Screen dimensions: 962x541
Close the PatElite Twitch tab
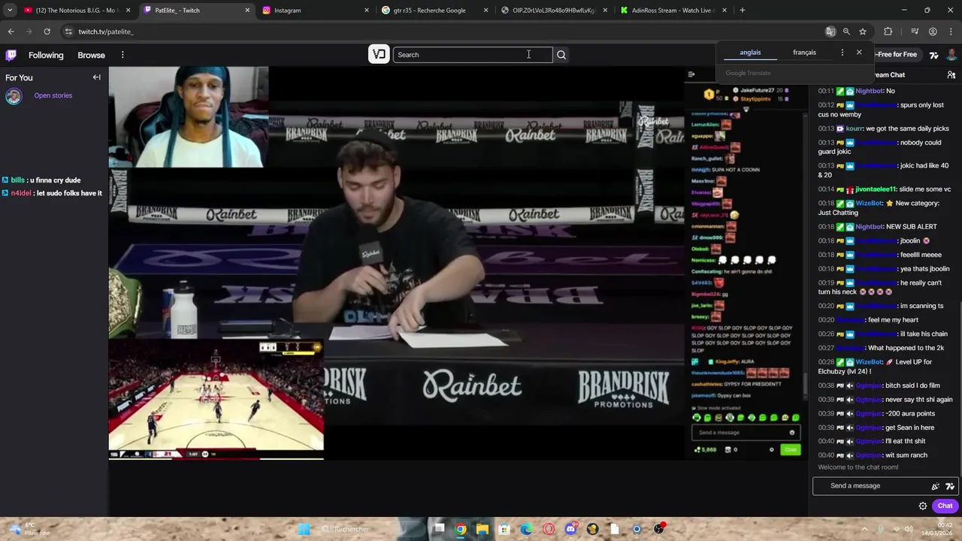point(247,11)
